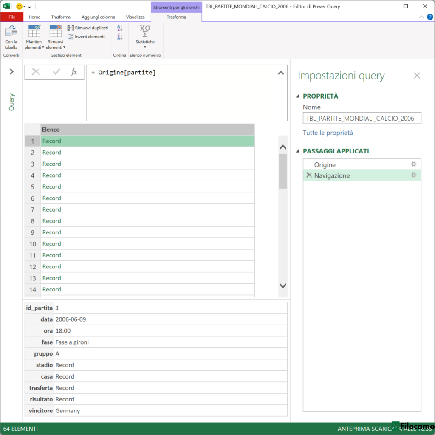The width and height of the screenshot is (435, 435).
Task: Open Record link in row 14
Action: pos(51,289)
